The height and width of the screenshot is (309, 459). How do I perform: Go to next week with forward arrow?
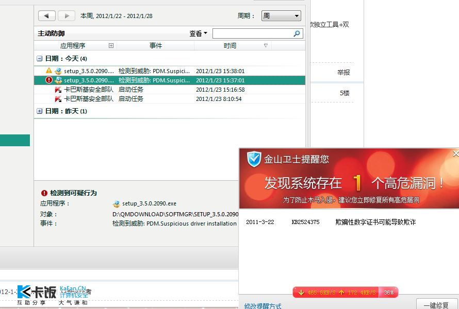67,16
